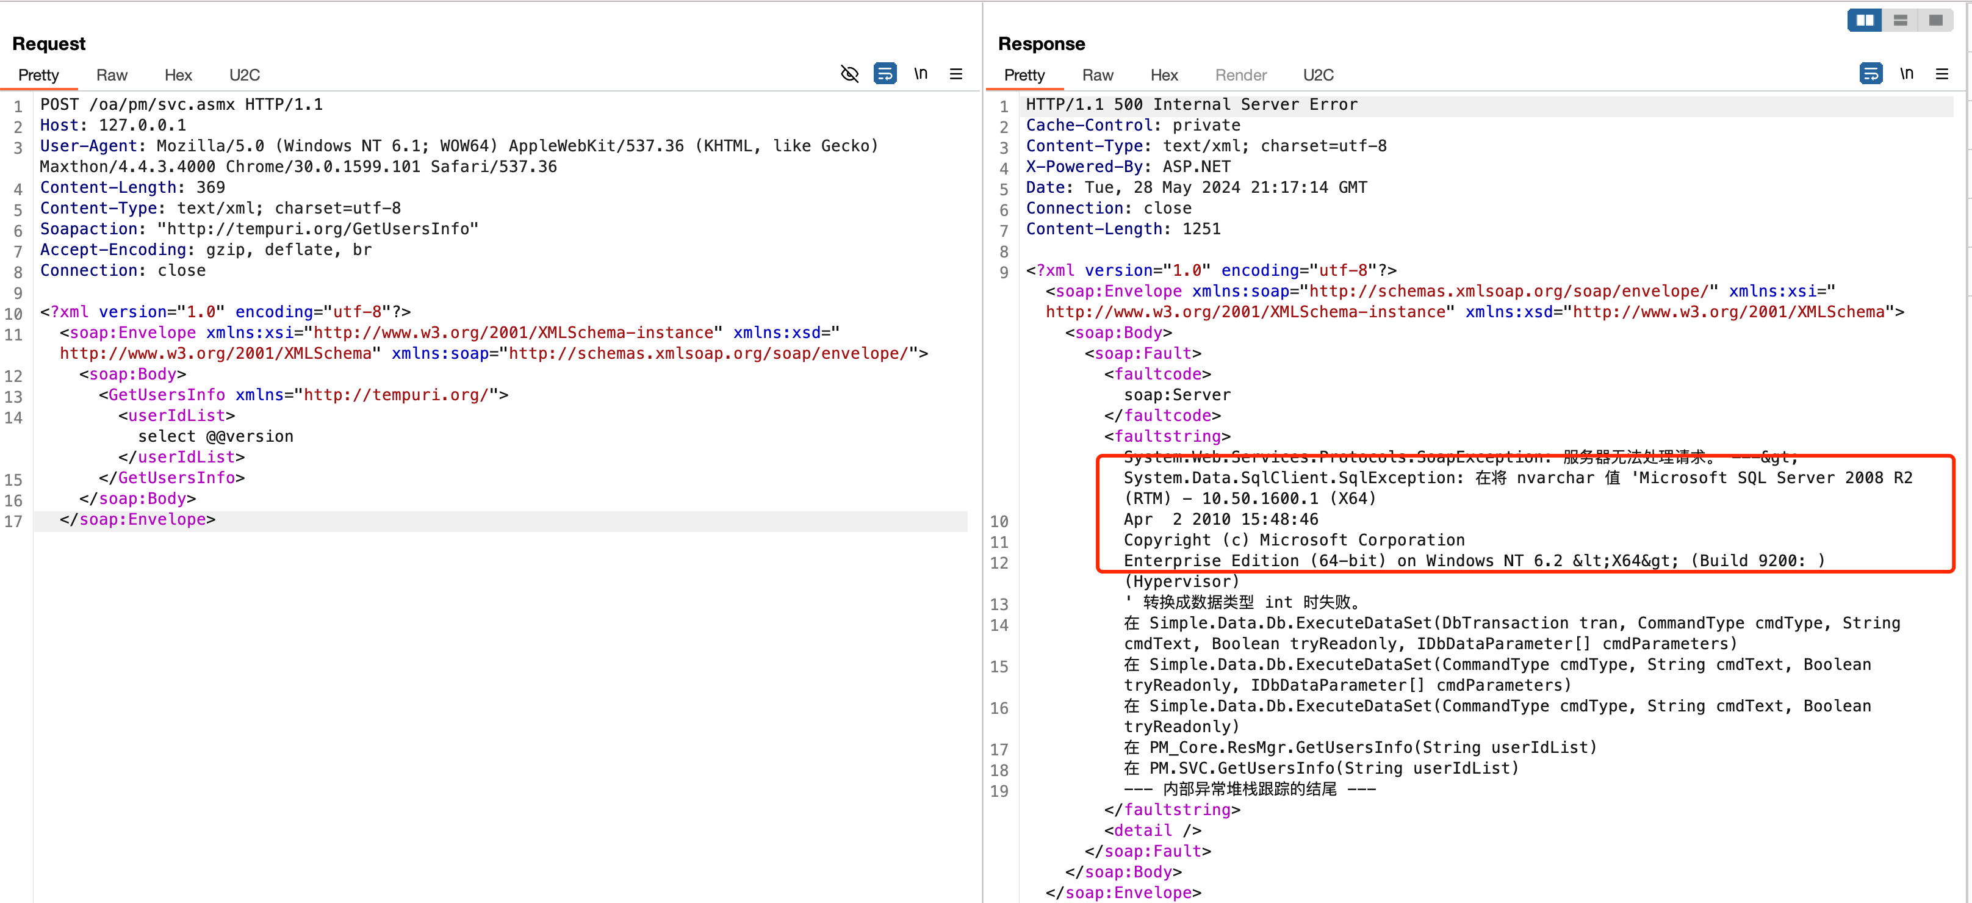This screenshot has height=903, width=1972.
Task: Select side-by-side split layout icon
Action: 1865,20
